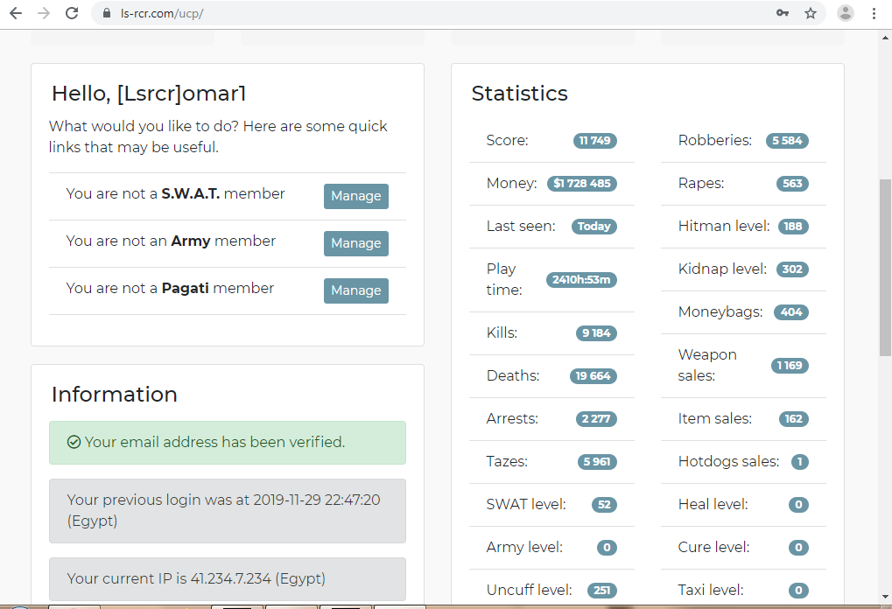
Task: Reload the ls-rcr.com page
Action: pos(72,13)
